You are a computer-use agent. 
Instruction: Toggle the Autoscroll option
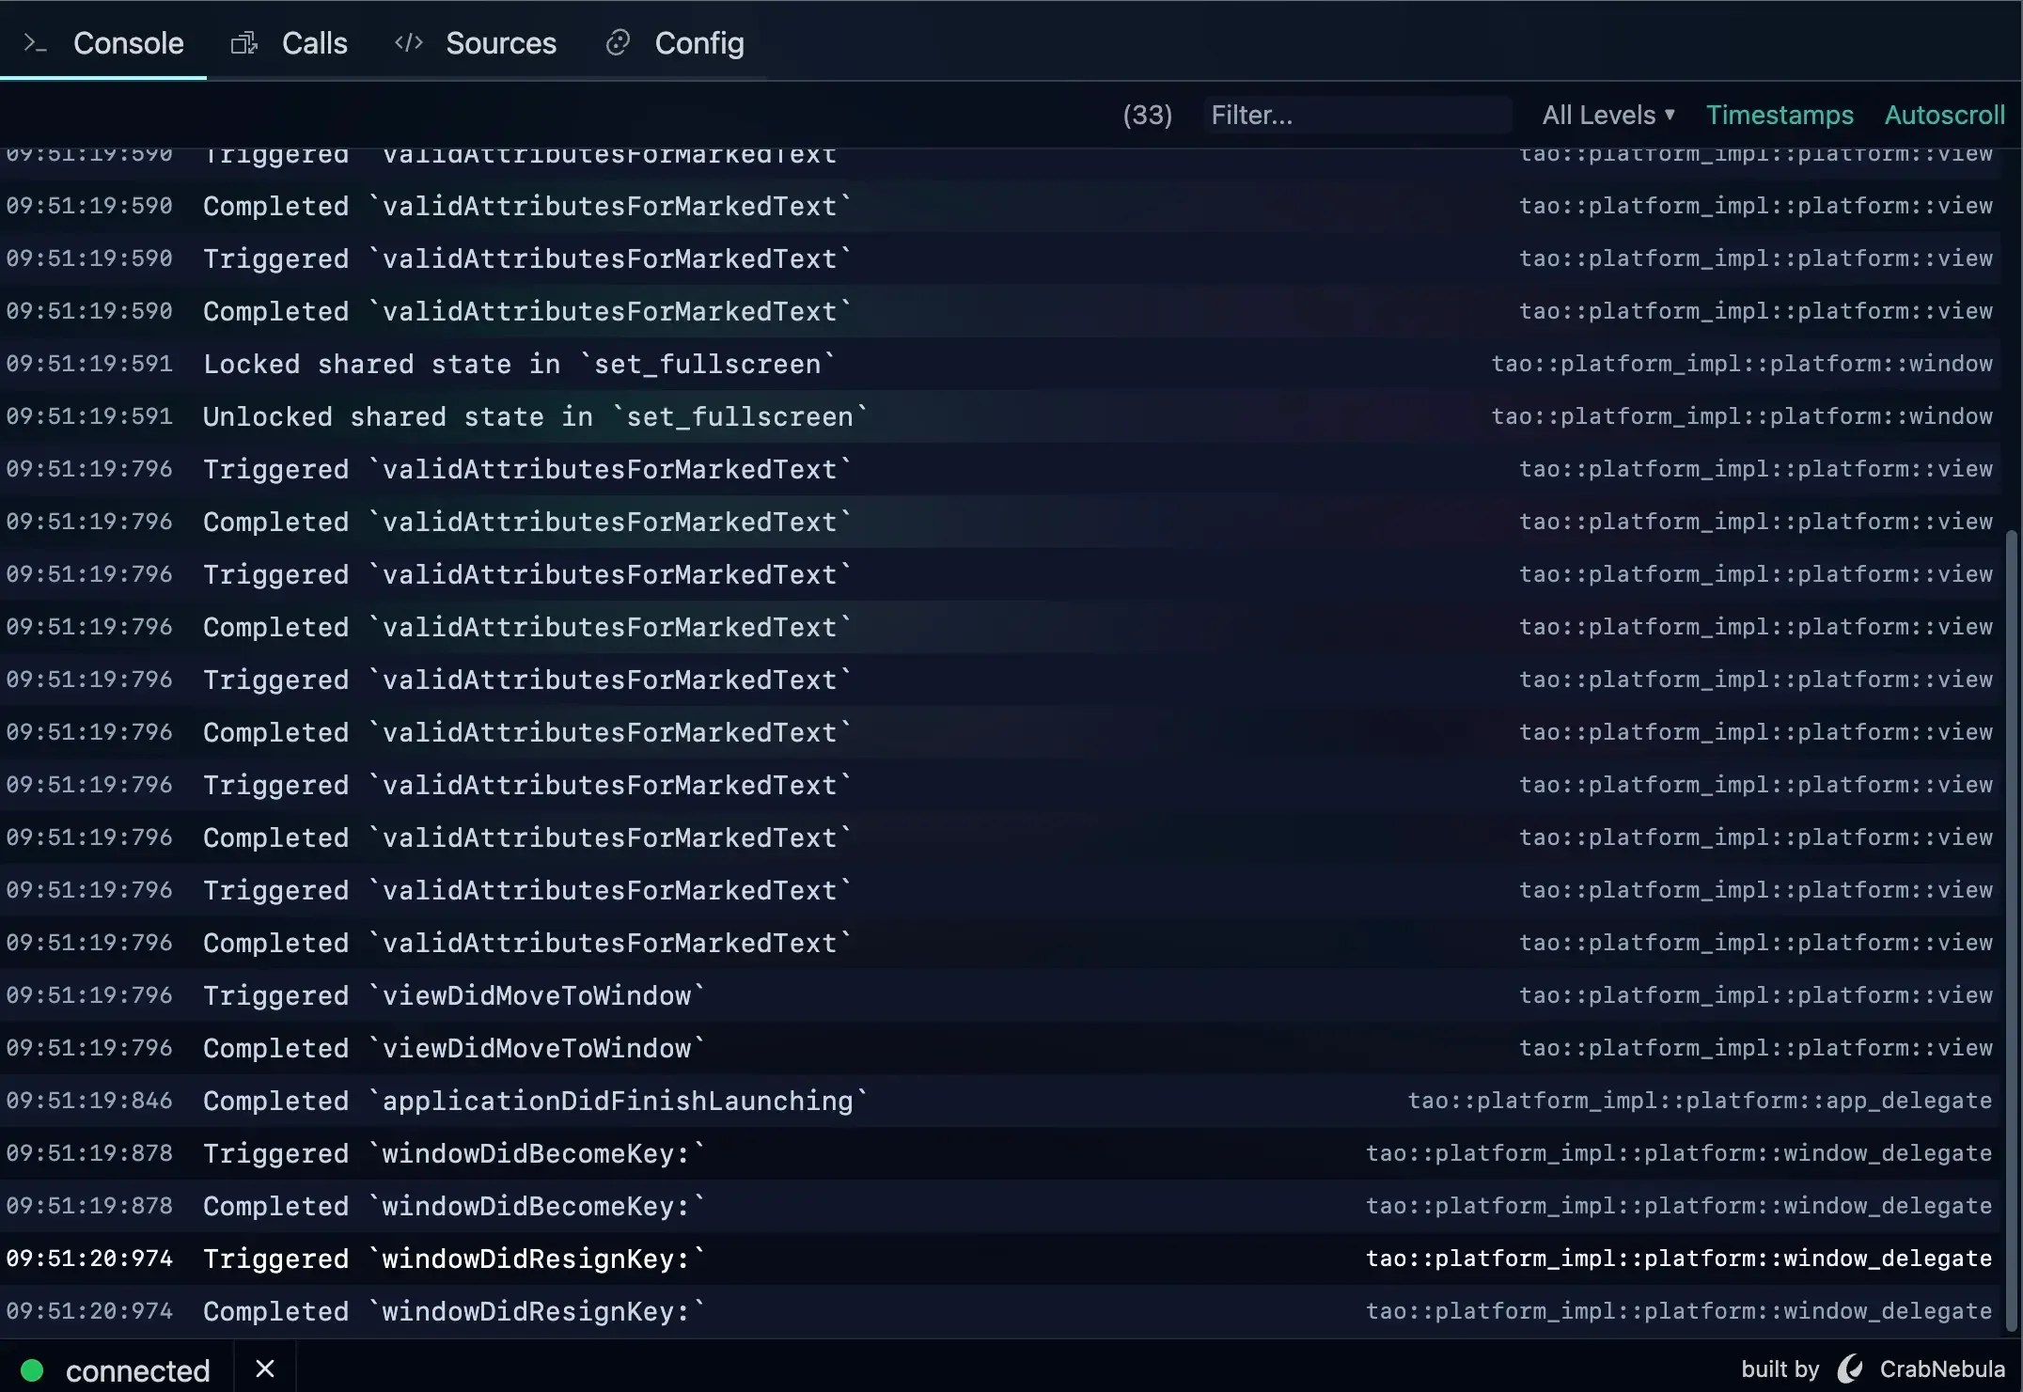[x=1944, y=115]
